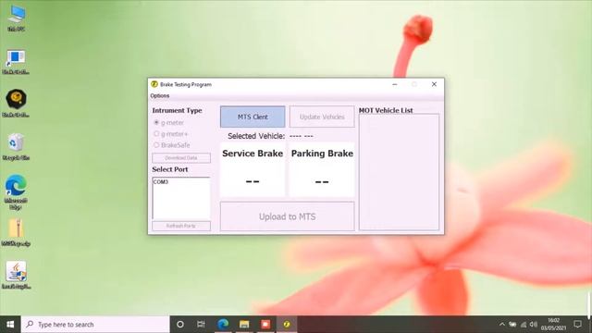Open File Explorer from the taskbar
This screenshot has width=592, height=333.
tap(244, 325)
